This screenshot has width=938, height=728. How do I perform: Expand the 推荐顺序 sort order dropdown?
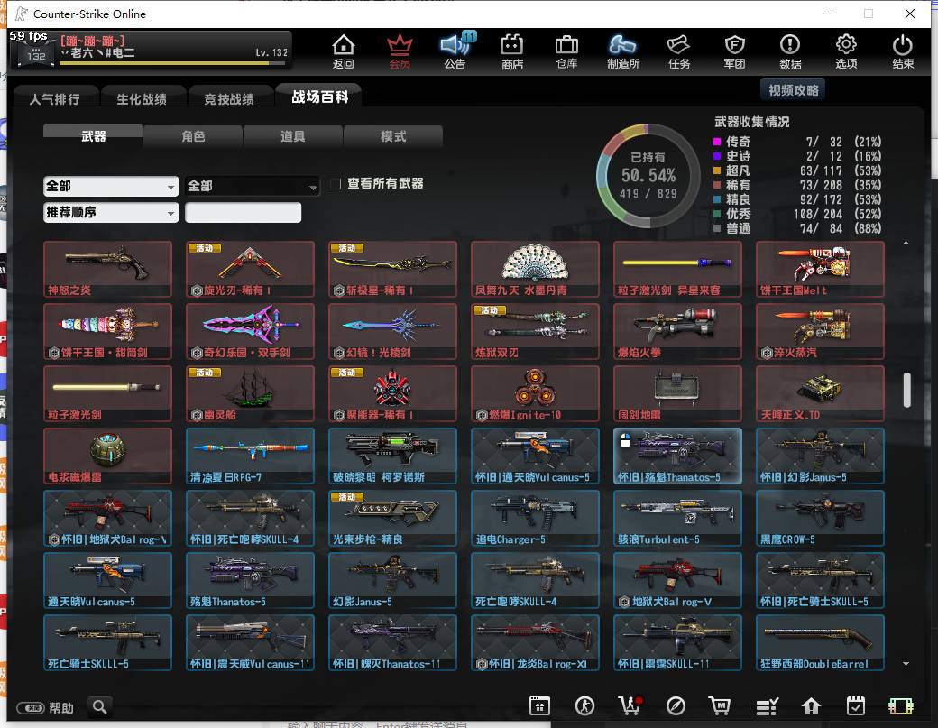[x=111, y=212]
